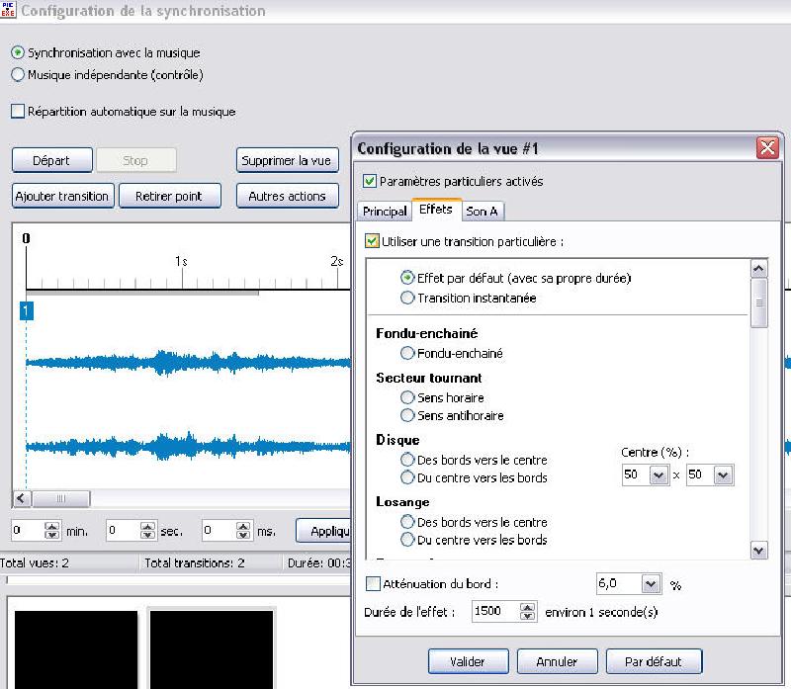Click the Valider button

pos(468,661)
